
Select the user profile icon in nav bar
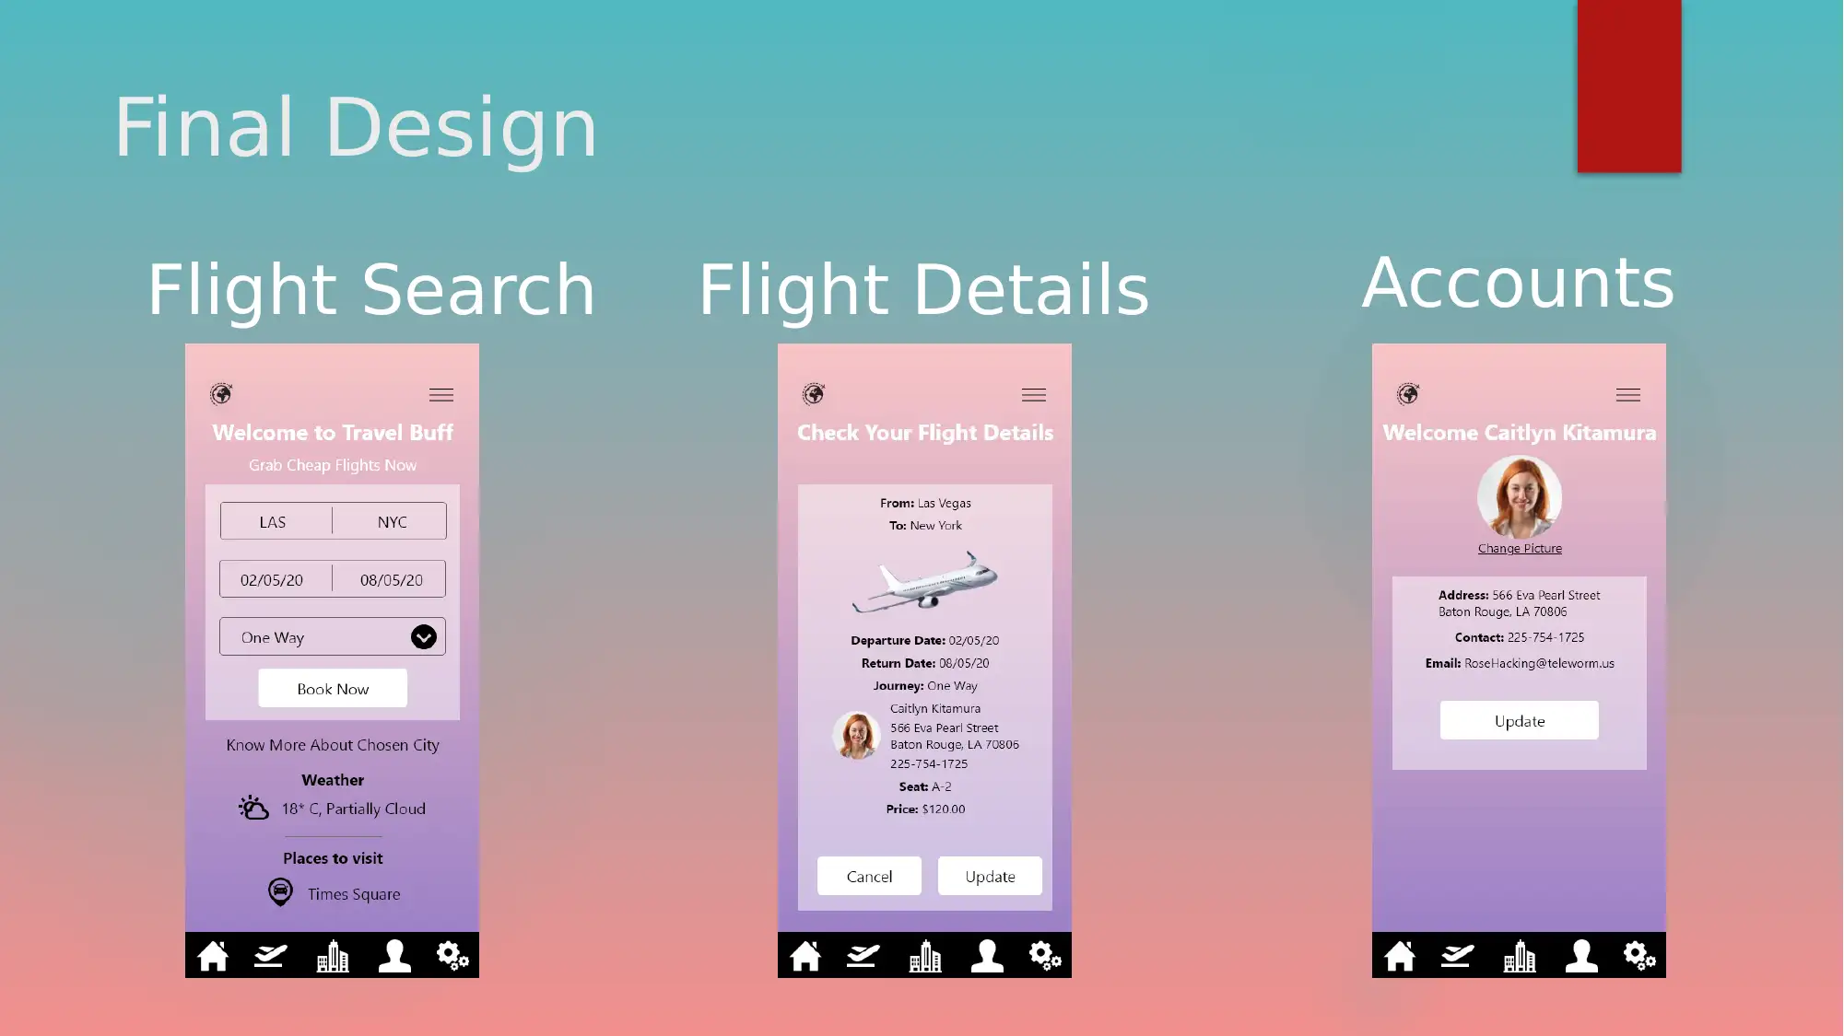pos(393,955)
